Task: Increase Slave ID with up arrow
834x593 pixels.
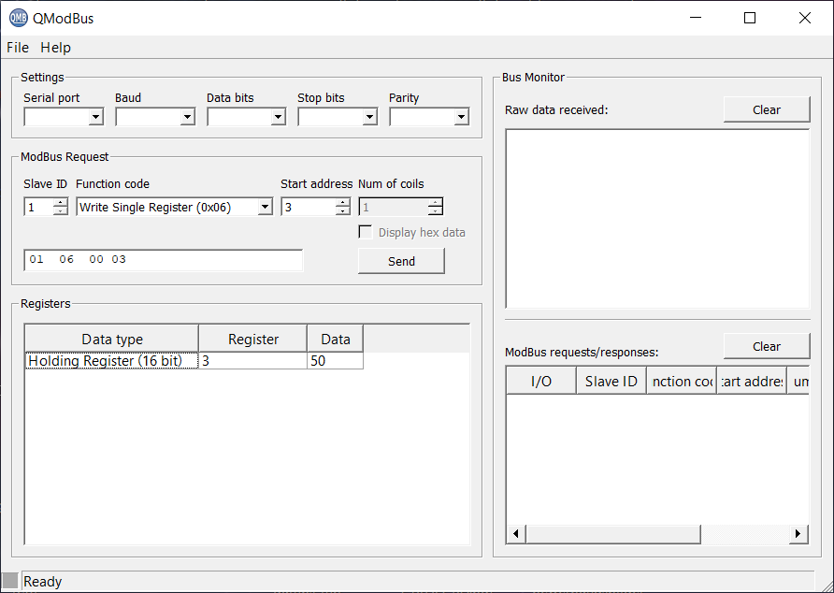Action: click(x=61, y=202)
